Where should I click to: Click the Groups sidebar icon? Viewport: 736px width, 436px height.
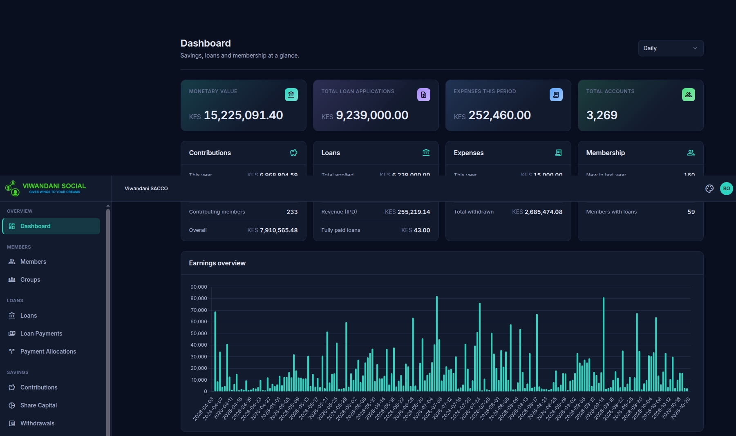pyautogui.click(x=12, y=280)
